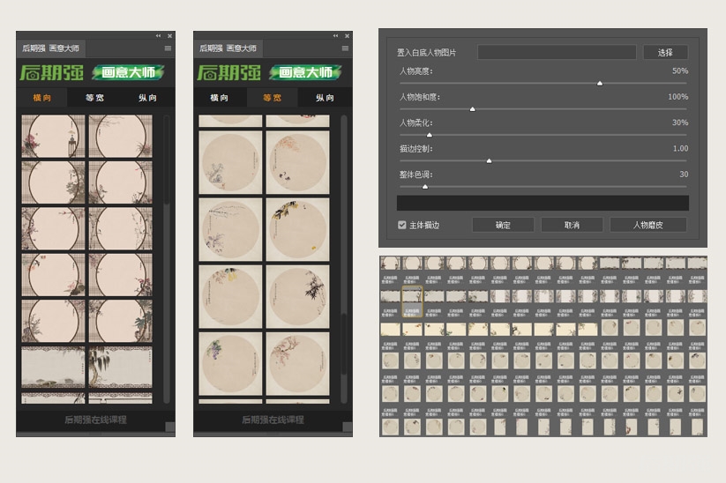Click the 后期强 画意大师 title tab of middle panel
Image resolution: width=726 pixels, height=483 pixels.
click(228, 48)
